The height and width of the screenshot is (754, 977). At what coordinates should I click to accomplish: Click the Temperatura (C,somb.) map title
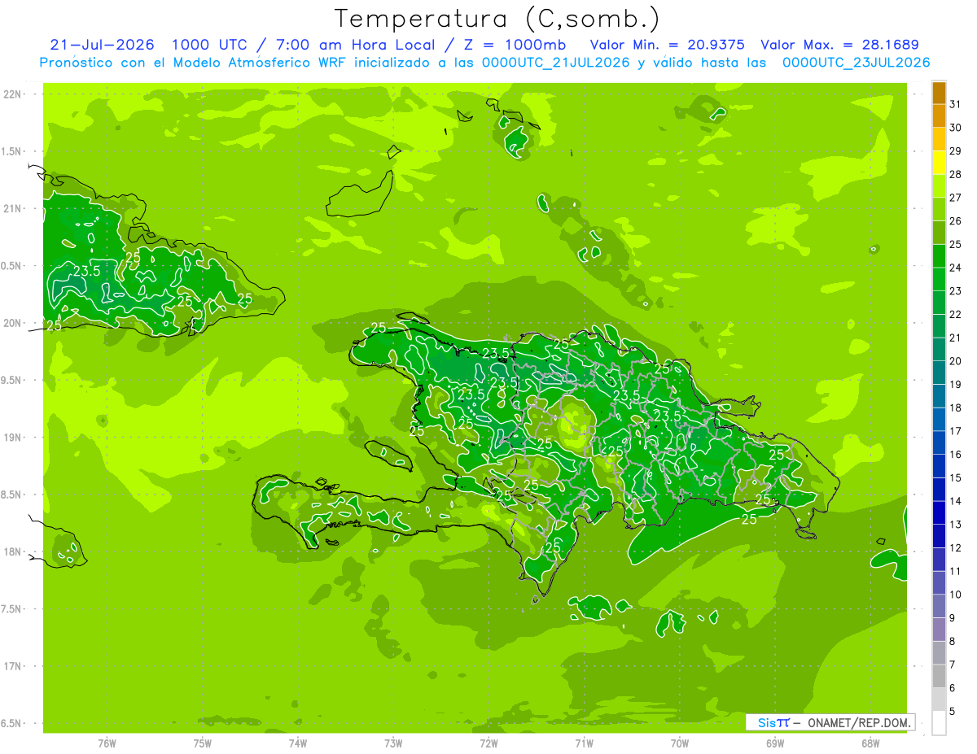pyautogui.click(x=497, y=19)
